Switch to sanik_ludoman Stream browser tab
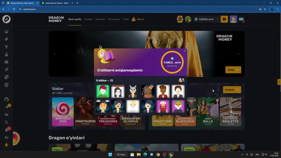Screen dimensions: 281x158 (57, 3)
